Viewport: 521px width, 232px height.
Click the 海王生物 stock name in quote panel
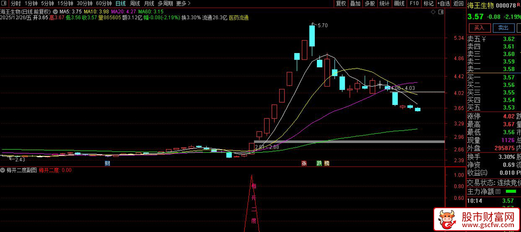click(480, 6)
